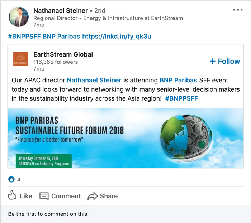This screenshot has width=251, height=223.
Task: Open the post's three-dot options menu
Action: point(238,10)
